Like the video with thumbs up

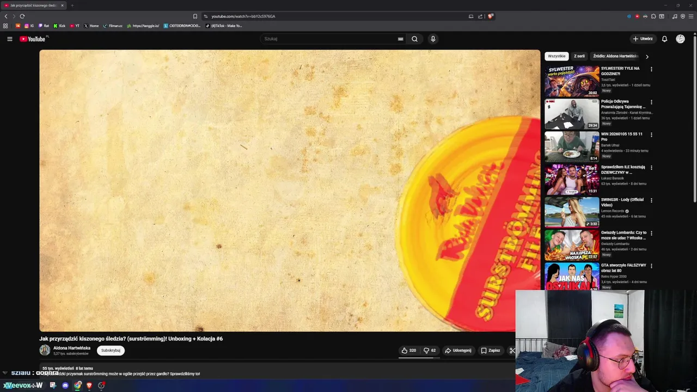coord(408,351)
